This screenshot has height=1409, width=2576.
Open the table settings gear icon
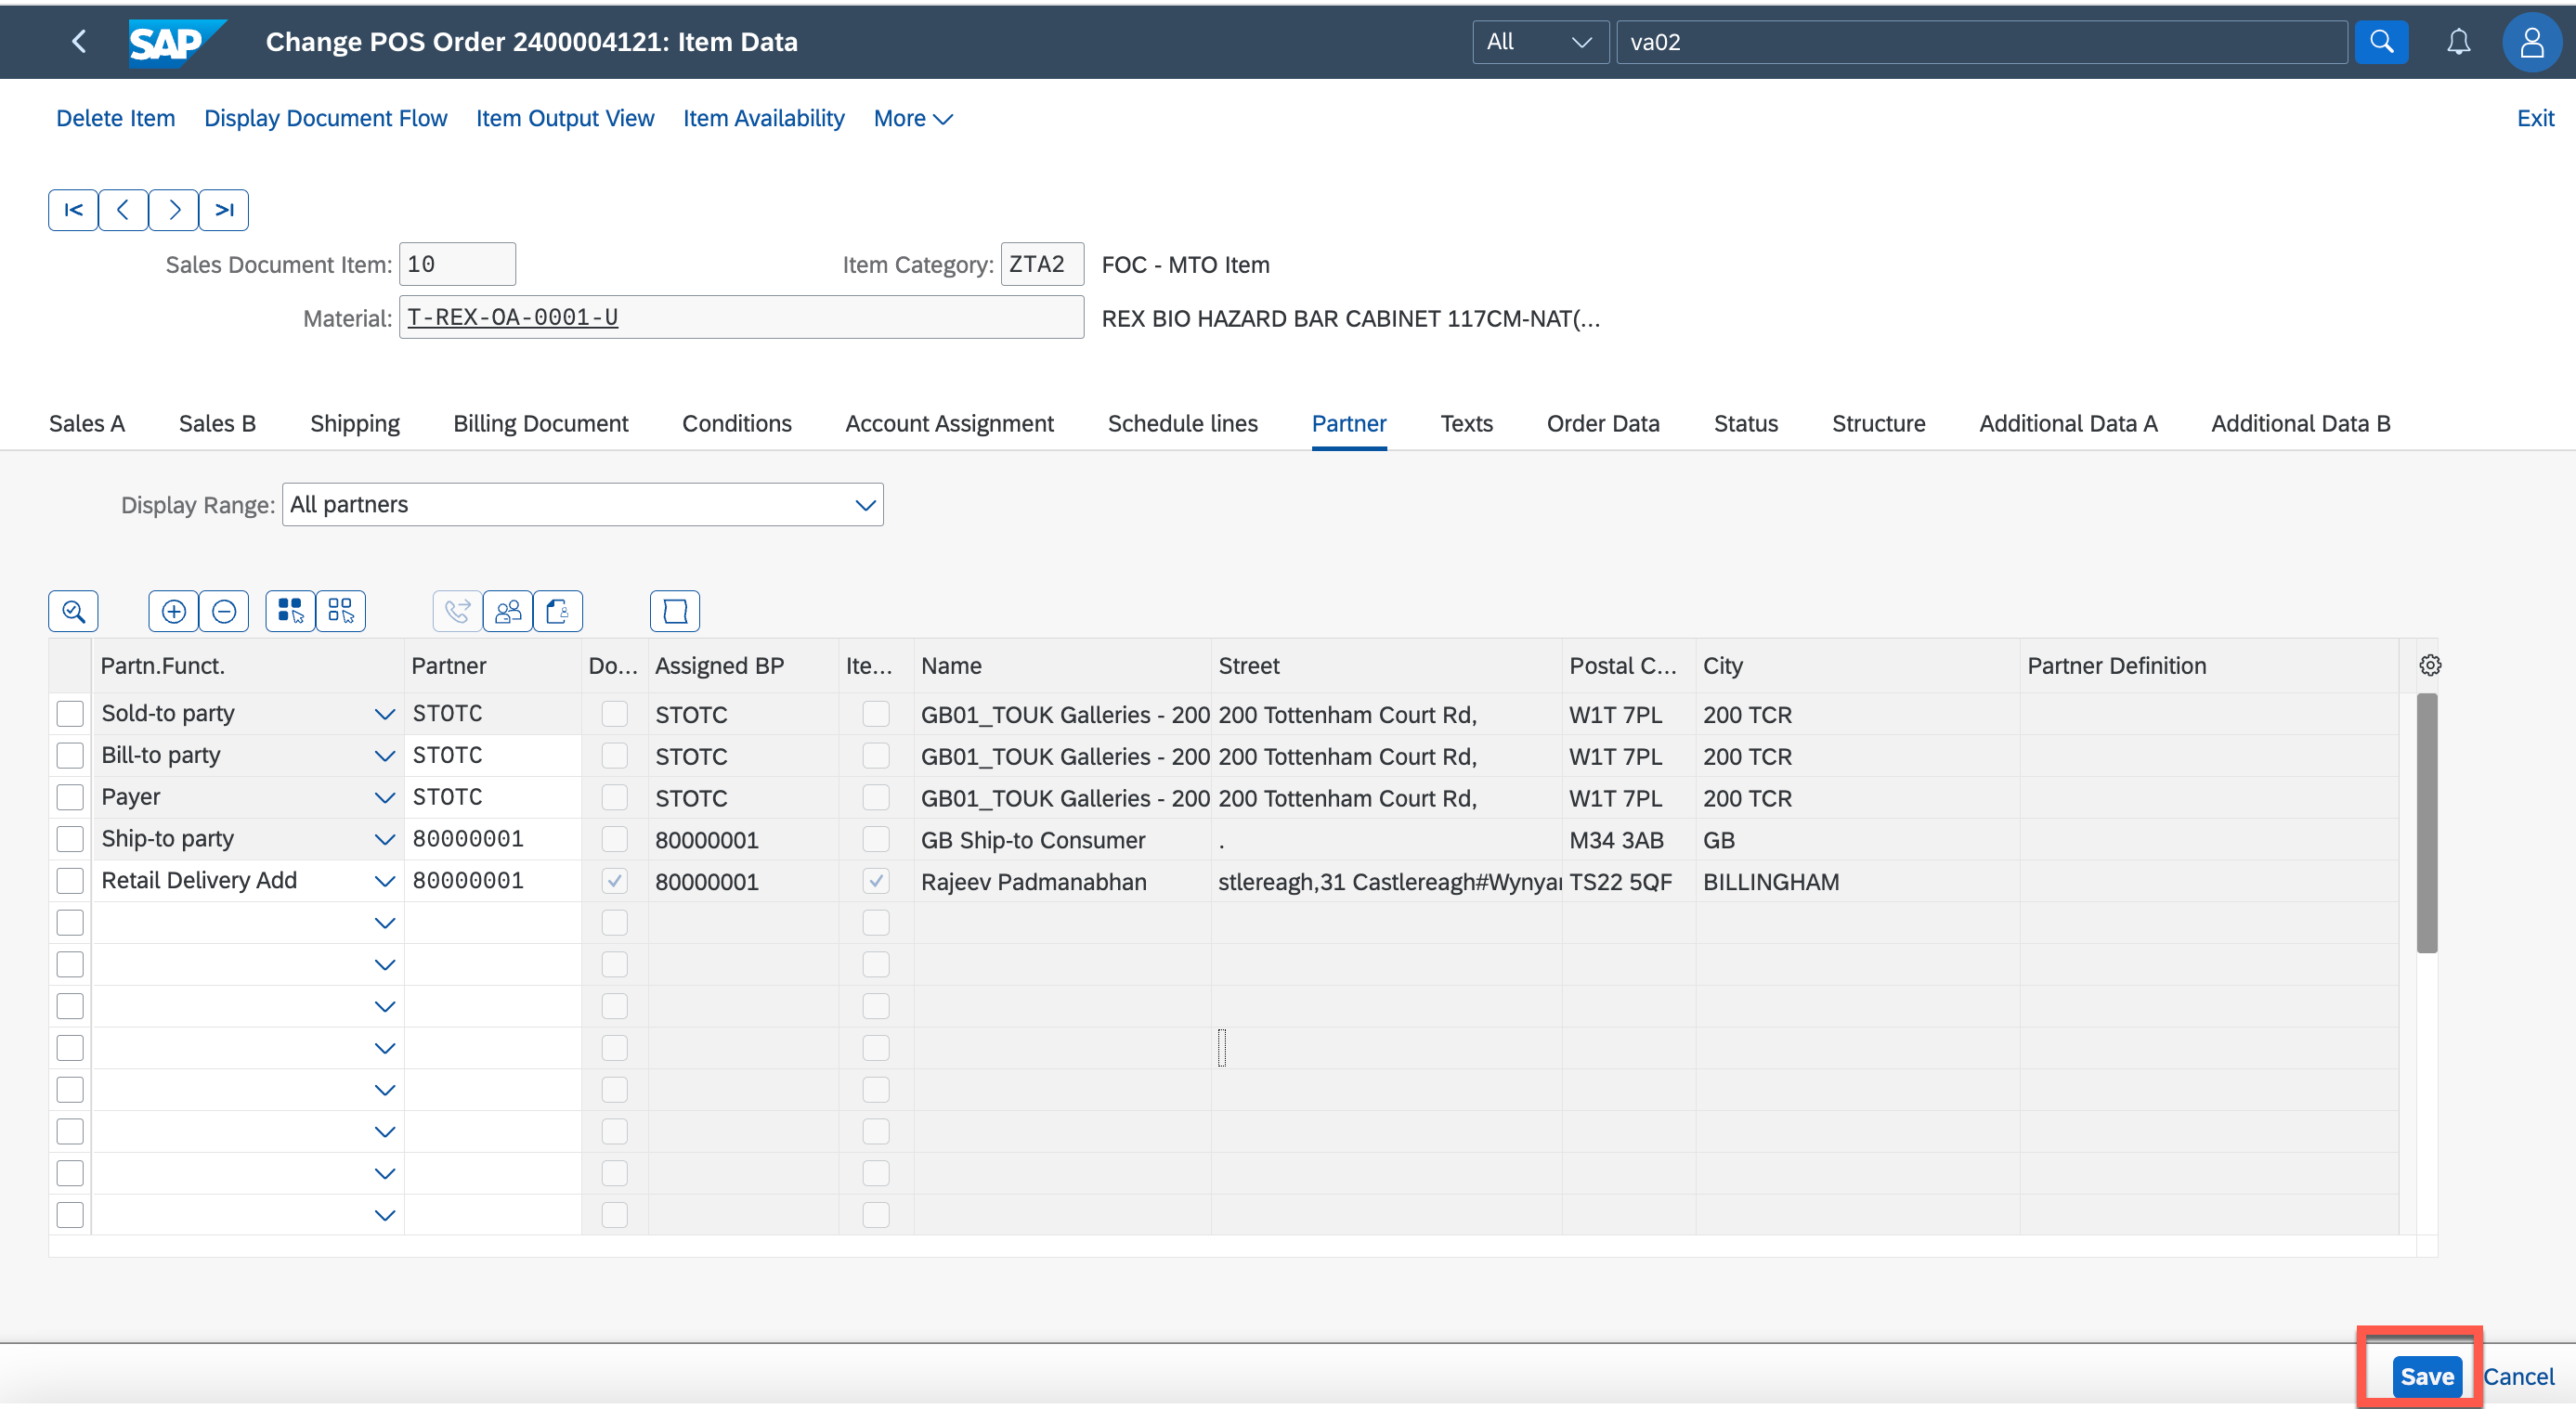coord(2430,666)
